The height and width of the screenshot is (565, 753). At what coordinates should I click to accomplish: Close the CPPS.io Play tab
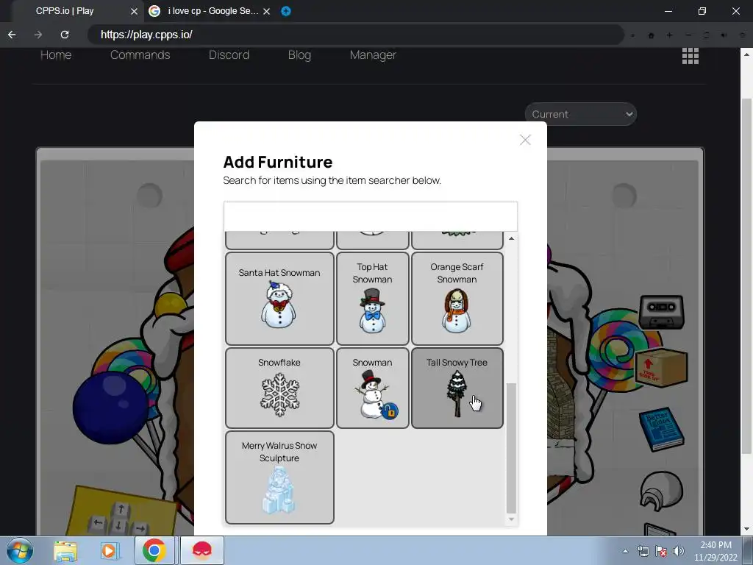point(134,11)
